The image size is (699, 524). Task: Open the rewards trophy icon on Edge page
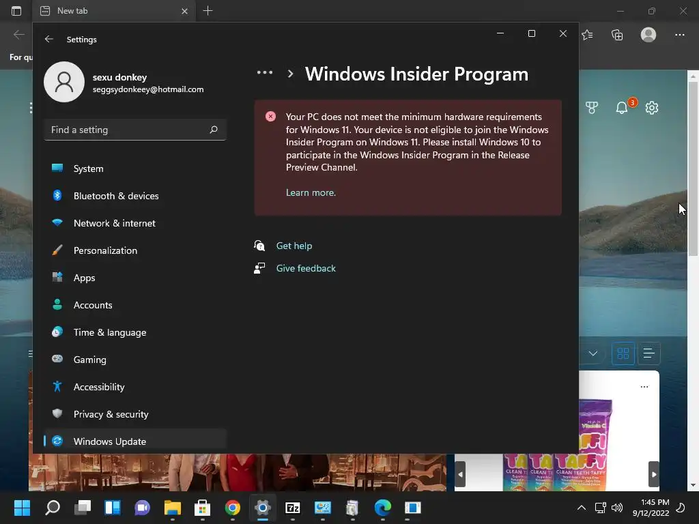click(x=592, y=107)
